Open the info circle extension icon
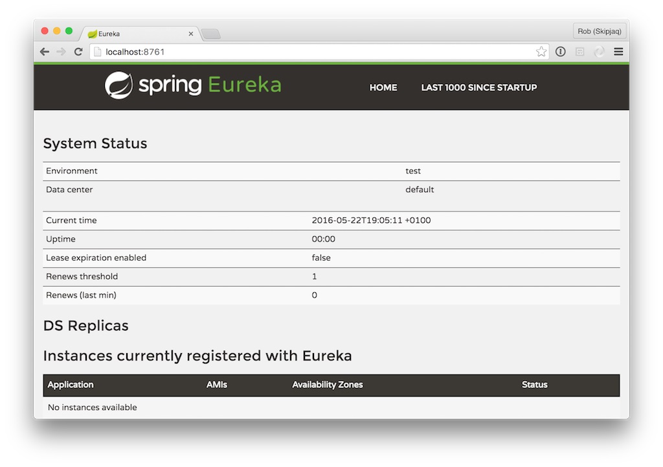 (x=560, y=52)
